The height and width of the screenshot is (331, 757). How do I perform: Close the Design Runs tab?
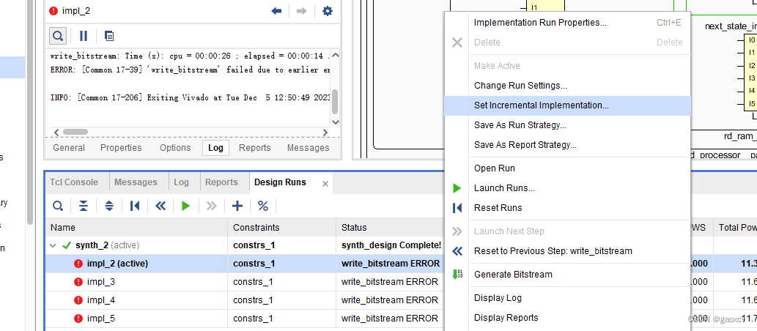click(325, 183)
